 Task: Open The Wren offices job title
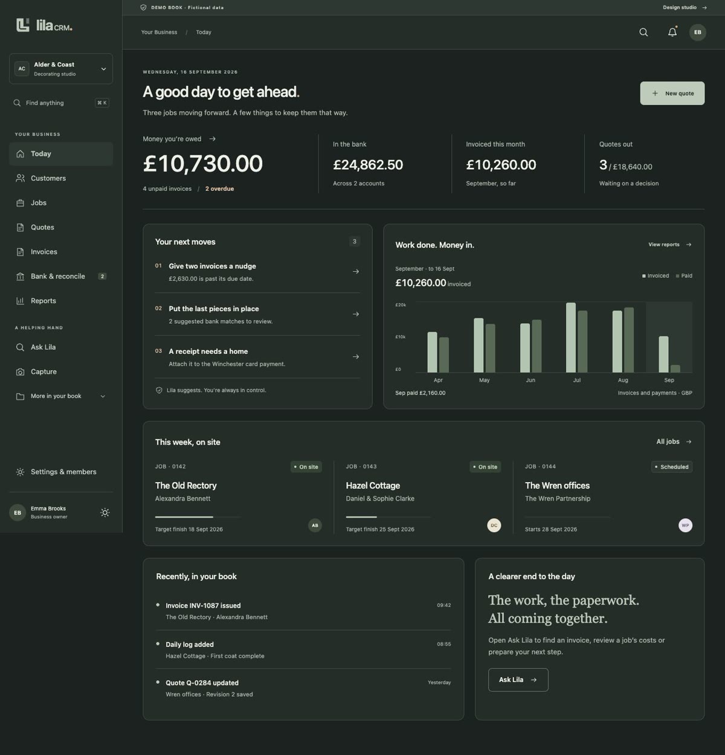557,486
